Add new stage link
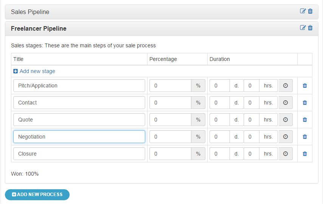Image resolution: width=323 pixels, height=204 pixels. click(x=34, y=71)
